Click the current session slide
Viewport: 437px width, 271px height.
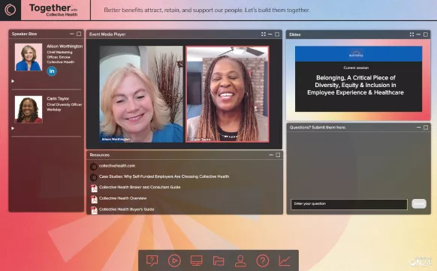pos(358,79)
